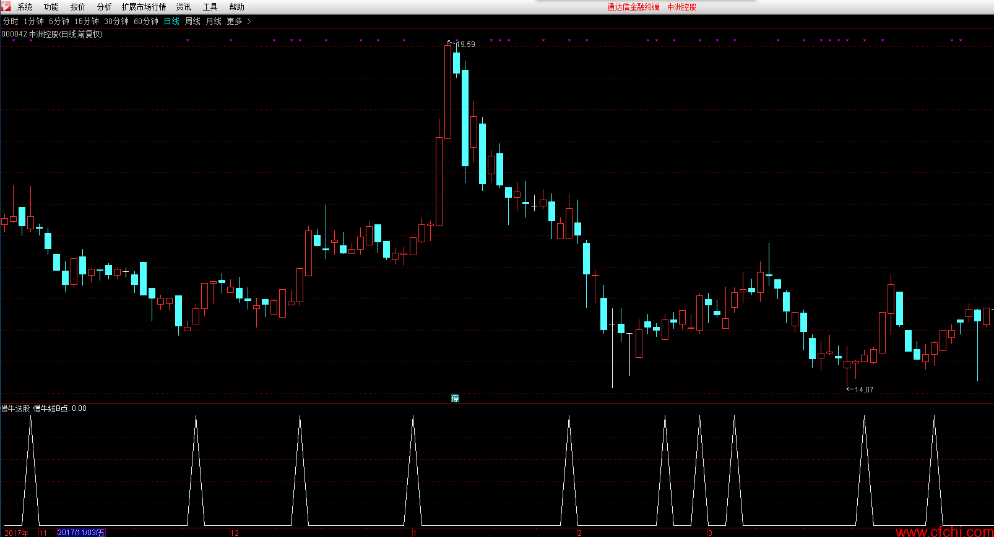Open the 系统 menu
This screenshot has width=994, height=537.
point(25,7)
